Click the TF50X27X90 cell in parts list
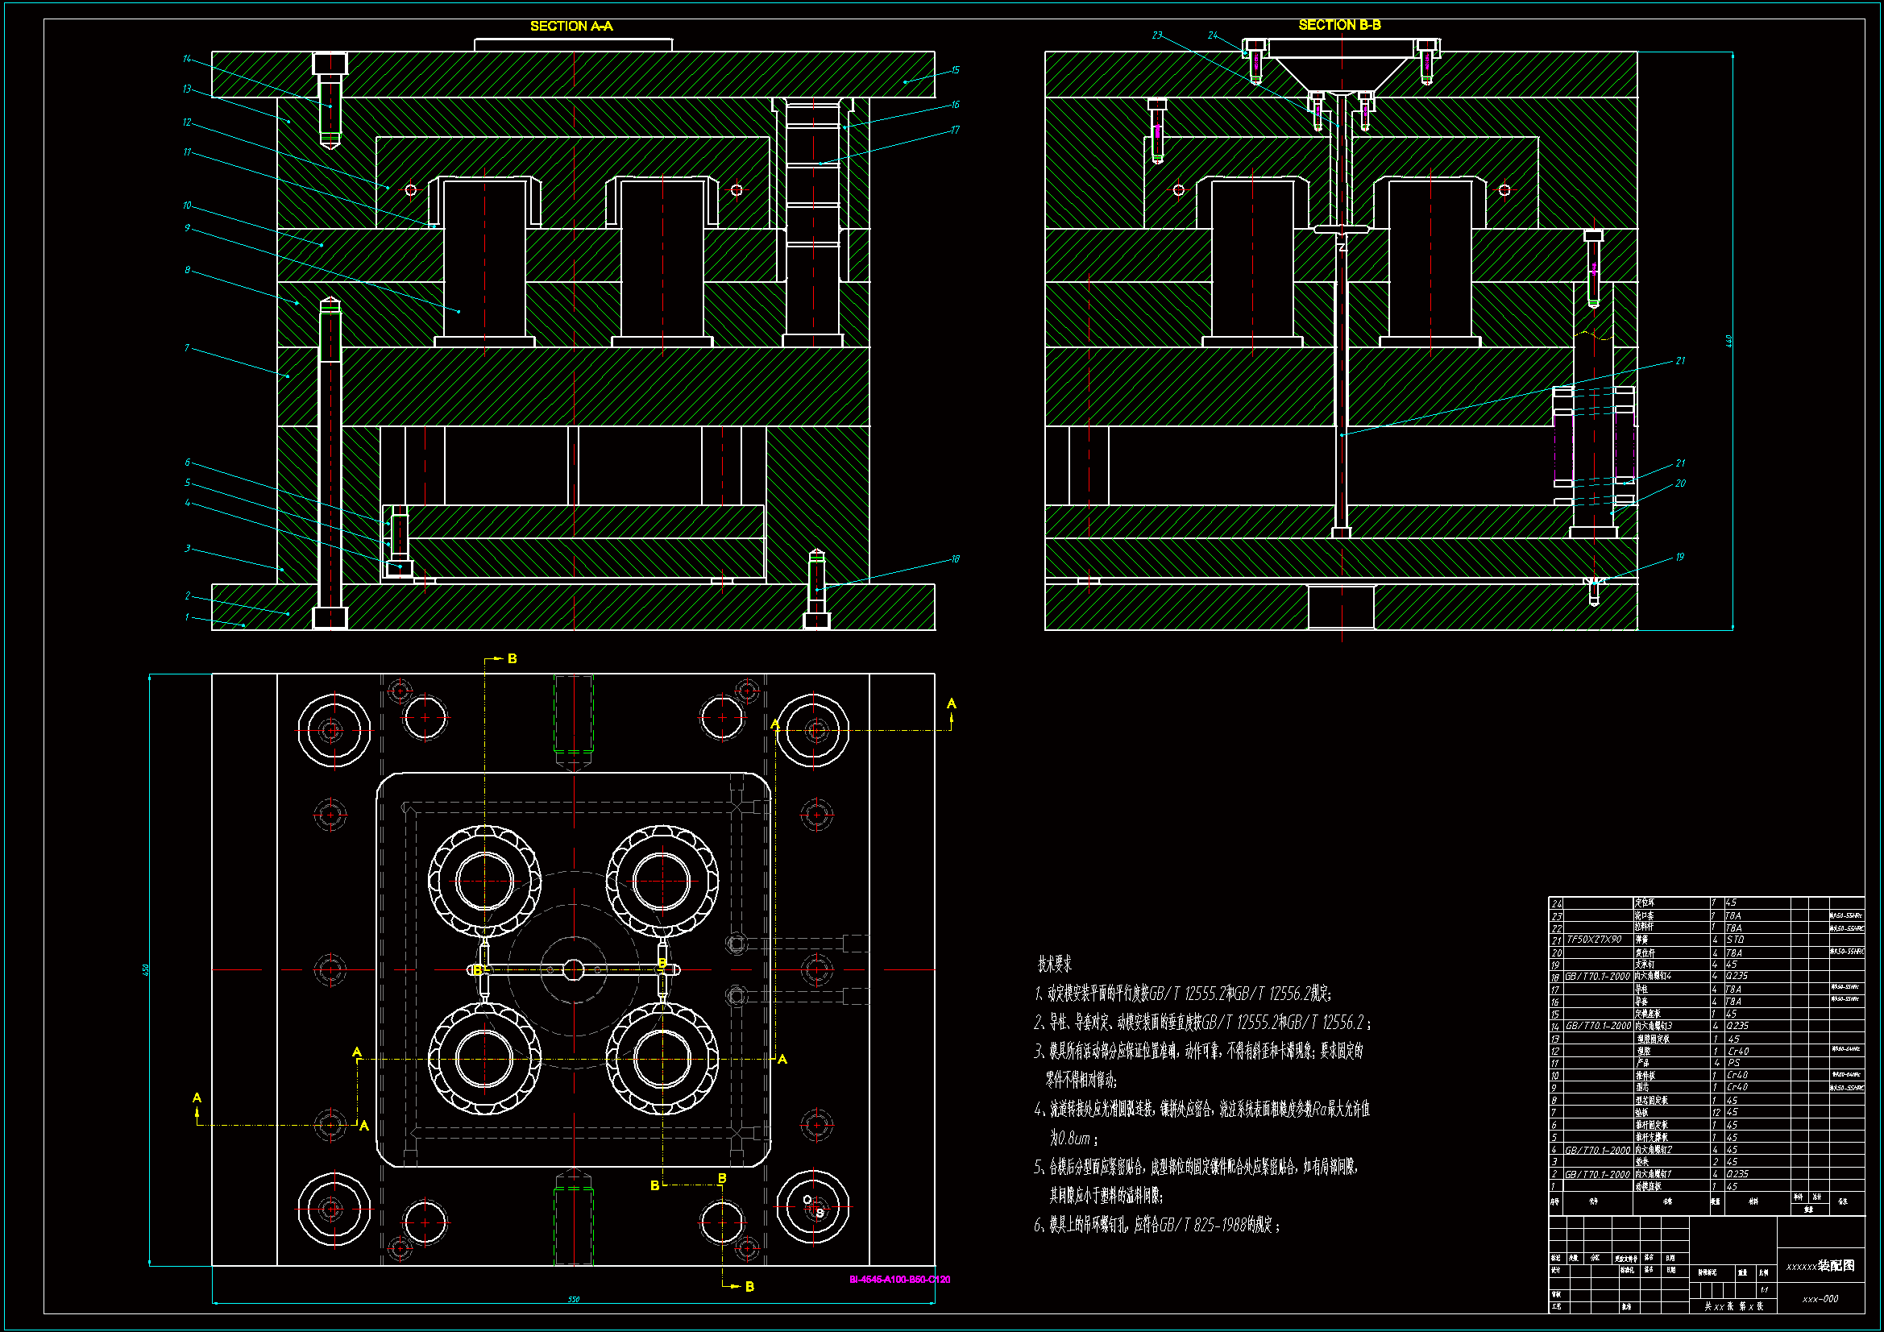 pyautogui.click(x=1594, y=940)
